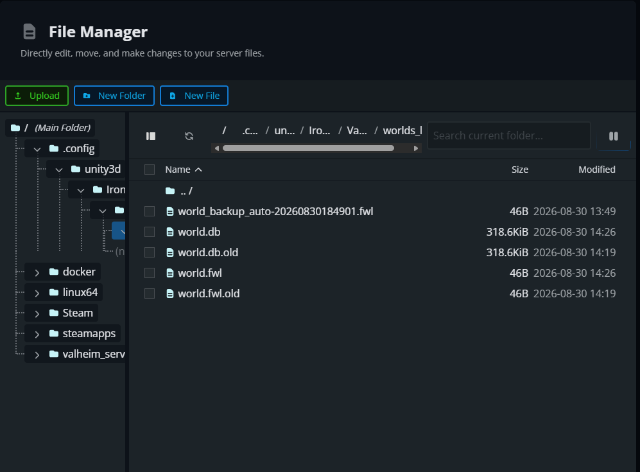Focus the Search current folder field
The image size is (640, 472).
click(509, 135)
